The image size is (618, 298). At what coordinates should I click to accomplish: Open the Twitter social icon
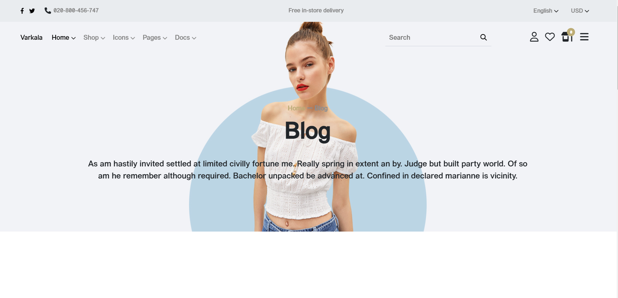(x=32, y=11)
